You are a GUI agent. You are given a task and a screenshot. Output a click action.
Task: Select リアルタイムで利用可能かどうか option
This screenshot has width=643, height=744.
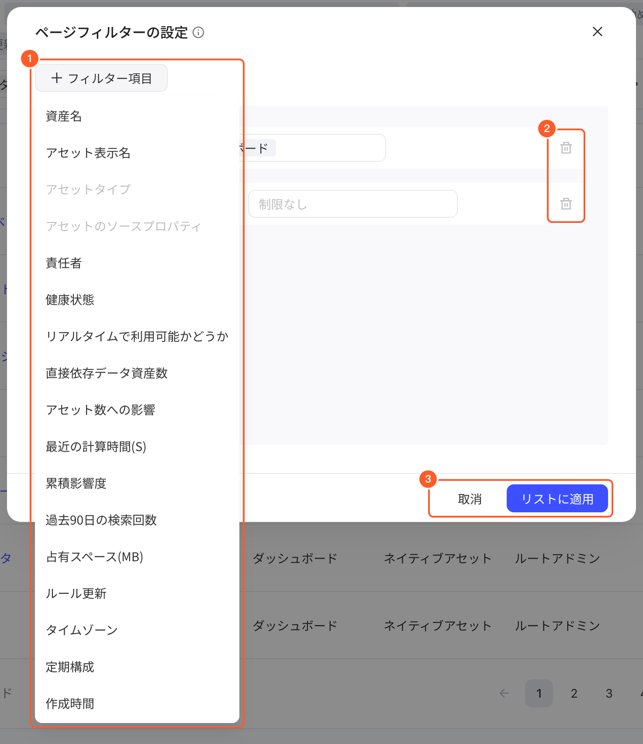coord(137,337)
